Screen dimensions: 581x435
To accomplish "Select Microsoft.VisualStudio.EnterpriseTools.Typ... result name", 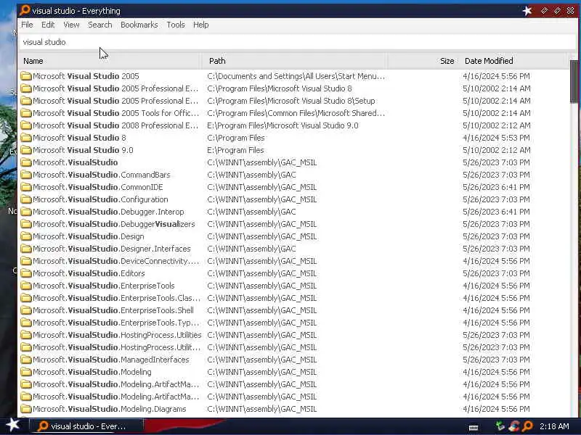I will point(116,323).
